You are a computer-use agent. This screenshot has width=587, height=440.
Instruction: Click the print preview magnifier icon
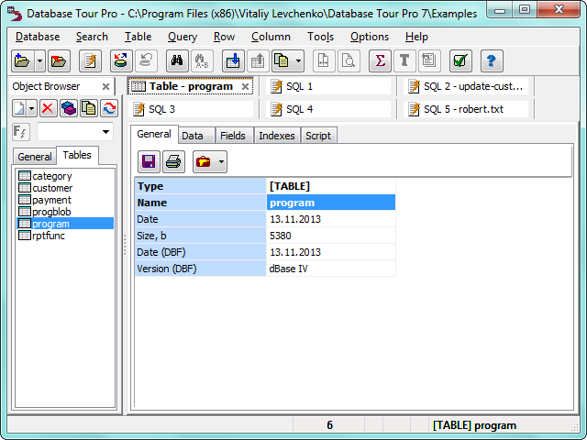click(x=349, y=60)
